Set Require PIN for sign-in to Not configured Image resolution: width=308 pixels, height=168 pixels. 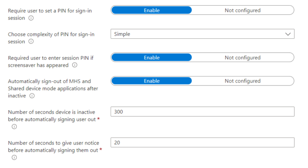click(x=243, y=10)
